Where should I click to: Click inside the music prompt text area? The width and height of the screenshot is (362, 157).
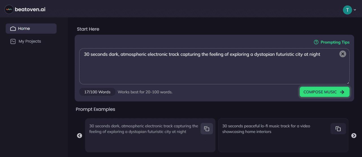point(209,69)
